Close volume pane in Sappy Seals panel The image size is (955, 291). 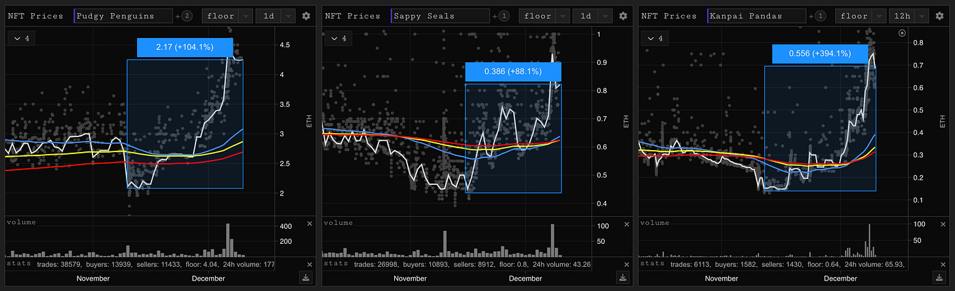(626, 224)
